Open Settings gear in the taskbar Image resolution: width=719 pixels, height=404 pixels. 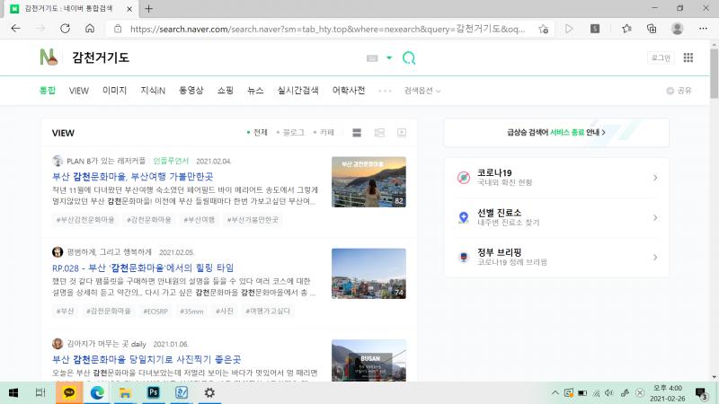tap(209, 392)
